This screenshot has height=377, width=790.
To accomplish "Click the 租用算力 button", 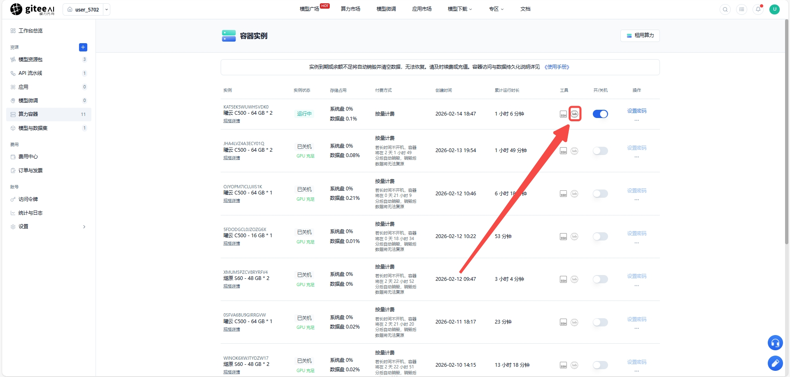I will click(640, 35).
